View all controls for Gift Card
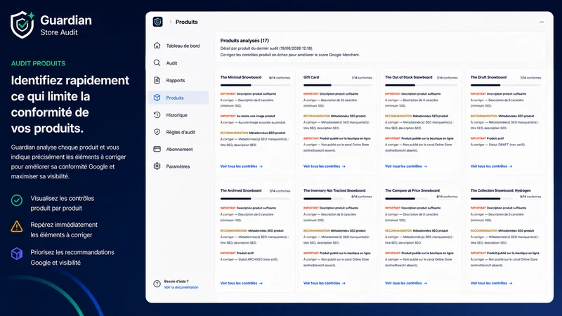Viewport: 562px width, 316px height. click(325, 166)
